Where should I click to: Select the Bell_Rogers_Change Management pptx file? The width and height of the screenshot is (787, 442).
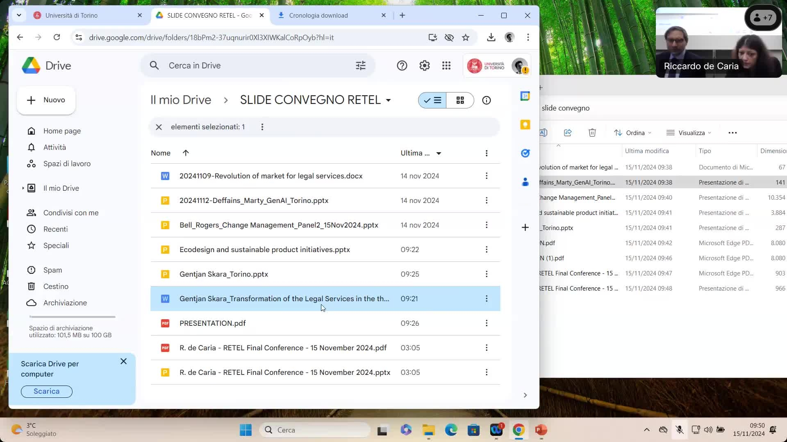(325, 225)
